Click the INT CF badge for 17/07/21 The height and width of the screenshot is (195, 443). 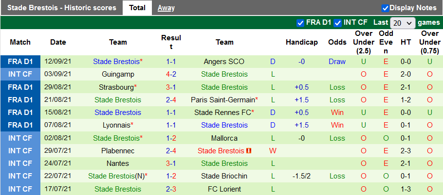[20, 189]
